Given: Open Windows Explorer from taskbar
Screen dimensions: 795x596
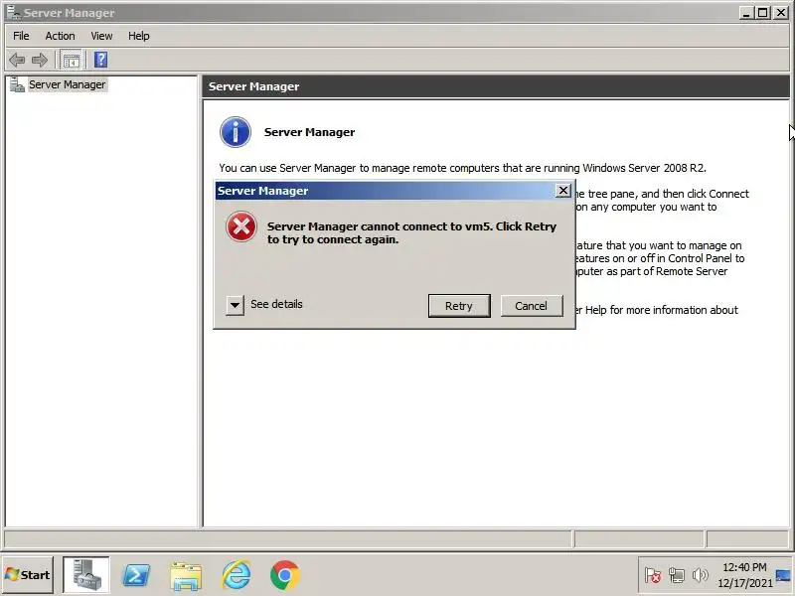Looking at the screenshot, I should click(186, 576).
